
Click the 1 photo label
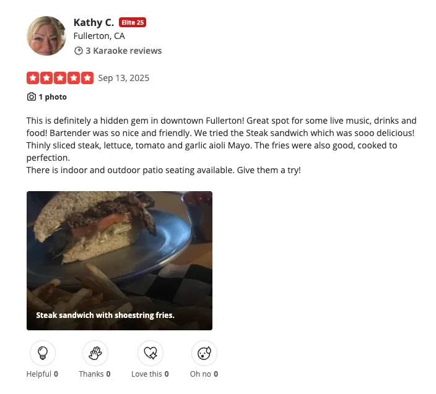pyautogui.click(x=53, y=97)
